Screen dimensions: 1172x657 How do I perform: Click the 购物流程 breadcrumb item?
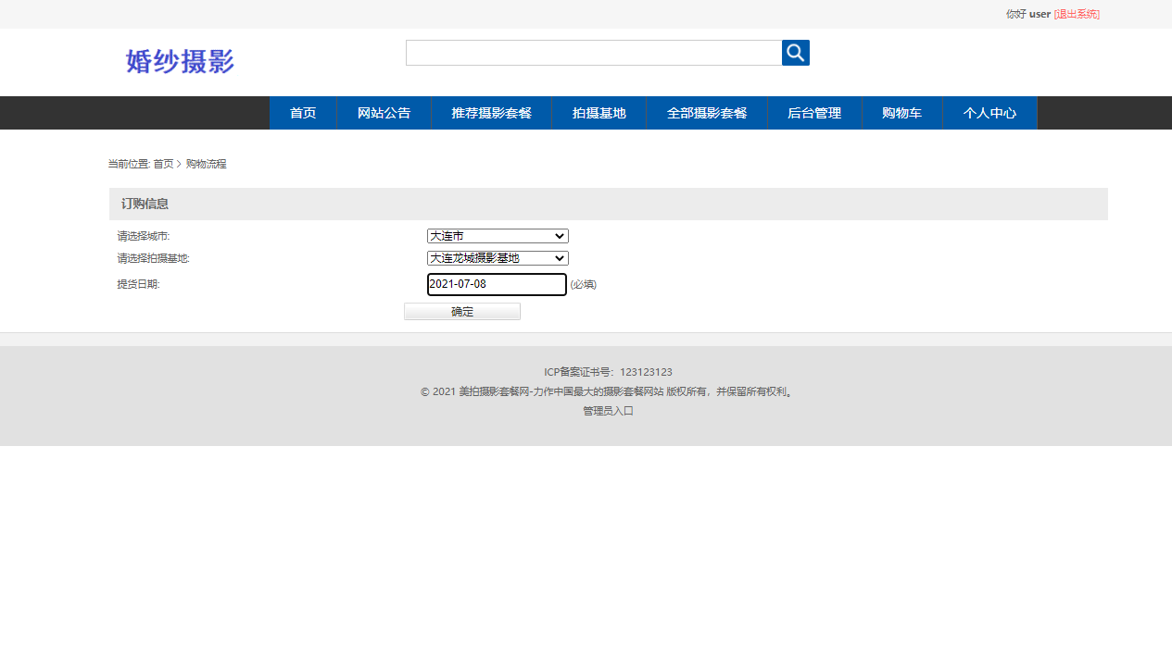coord(206,163)
